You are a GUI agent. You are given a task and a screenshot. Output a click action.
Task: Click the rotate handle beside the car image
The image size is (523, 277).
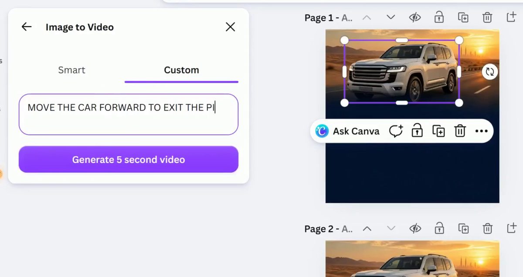pyautogui.click(x=490, y=71)
